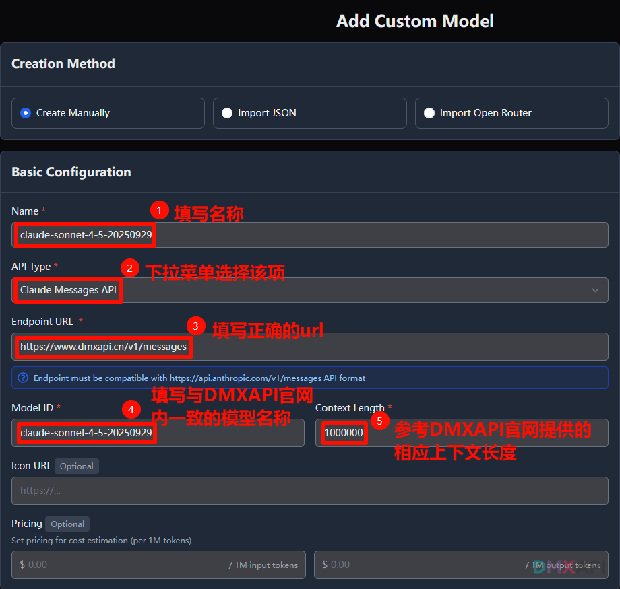Select the Import Open Router radio option

[429, 113]
